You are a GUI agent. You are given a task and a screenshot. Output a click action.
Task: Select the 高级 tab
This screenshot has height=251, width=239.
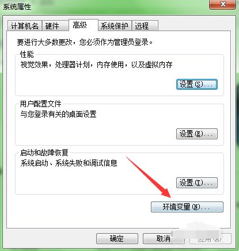[84, 25]
